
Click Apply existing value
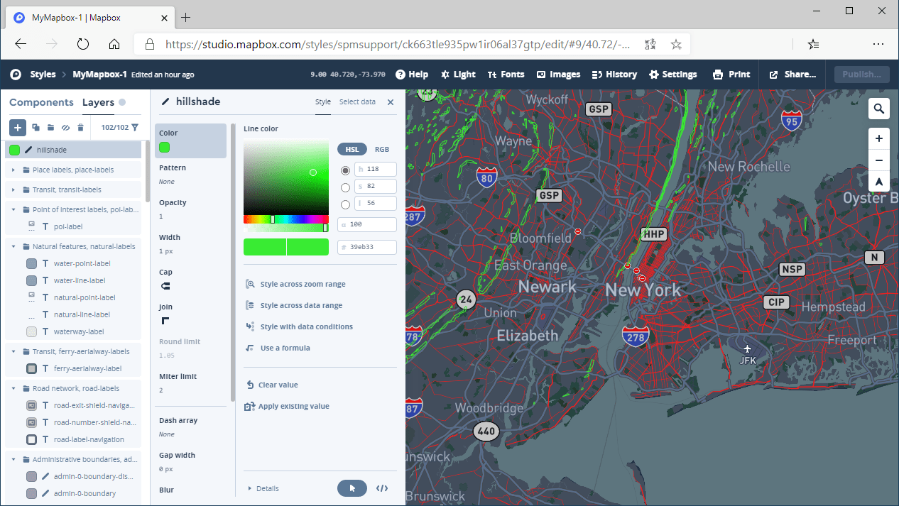pos(287,406)
